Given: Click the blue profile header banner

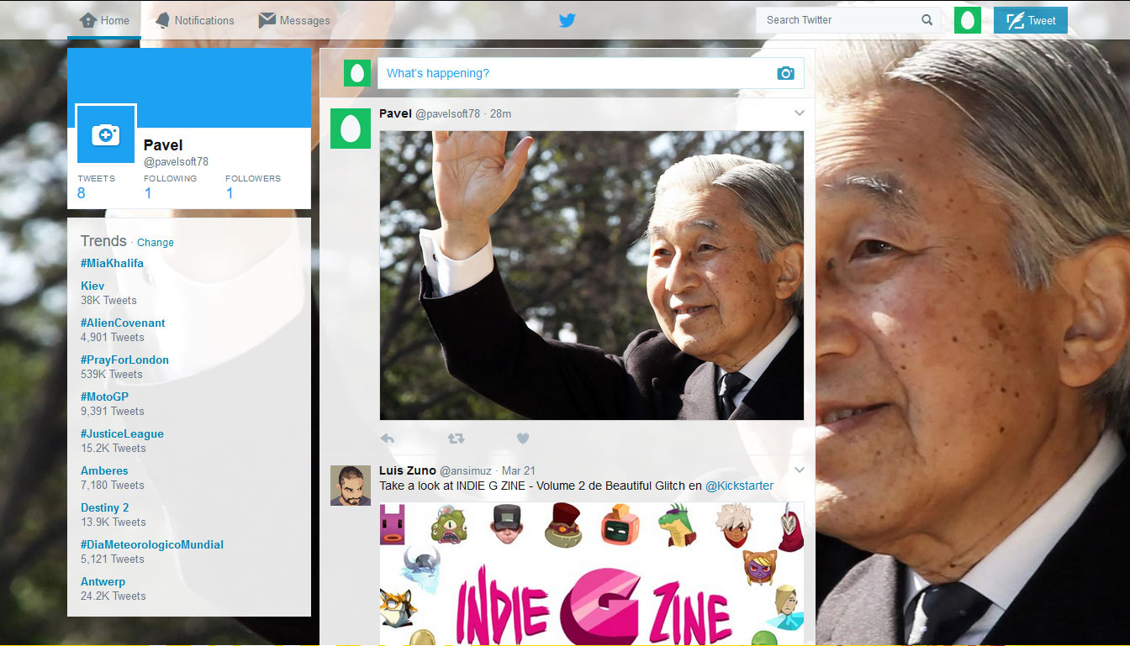Looking at the screenshot, I should [x=189, y=87].
